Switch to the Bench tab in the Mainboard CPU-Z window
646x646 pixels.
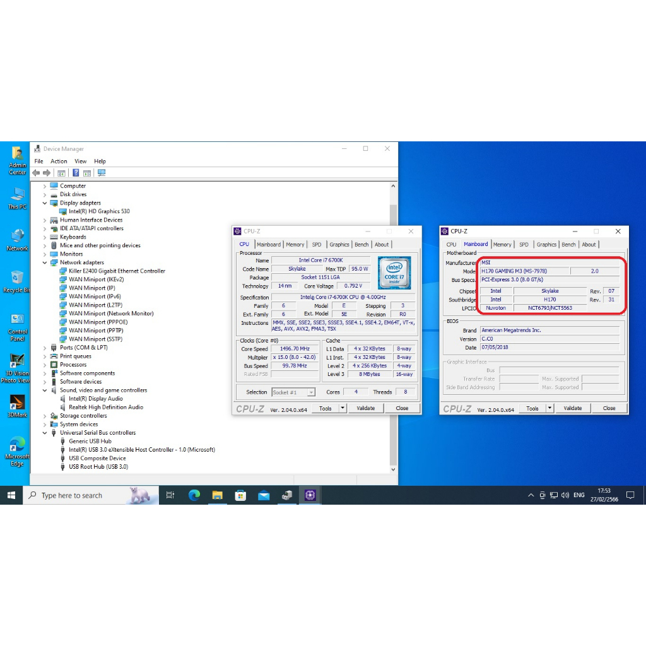pos(568,245)
